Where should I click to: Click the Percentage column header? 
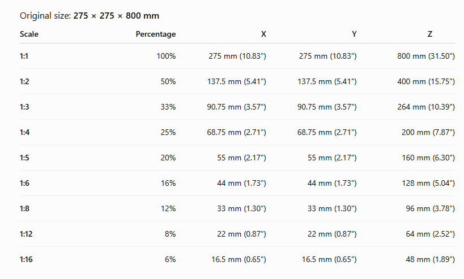point(156,34)
